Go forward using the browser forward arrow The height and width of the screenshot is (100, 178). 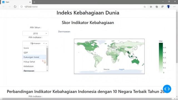tap(9, 7)
